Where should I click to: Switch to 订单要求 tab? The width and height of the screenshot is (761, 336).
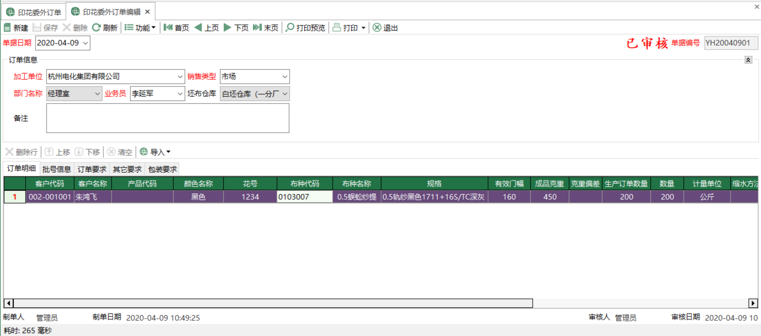point(92,169)
